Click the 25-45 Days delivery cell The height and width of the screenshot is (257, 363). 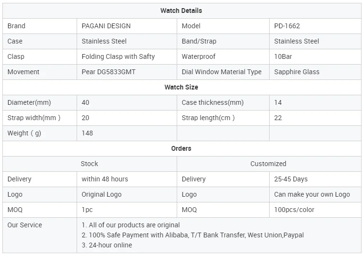point(291,179)
